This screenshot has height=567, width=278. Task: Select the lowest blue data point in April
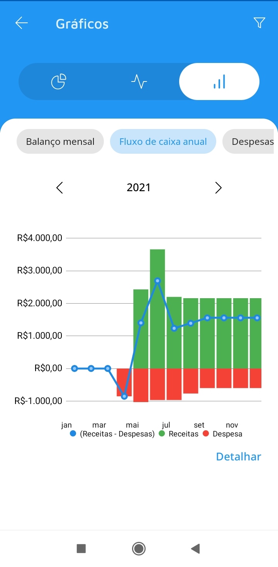tap(124, 396)
